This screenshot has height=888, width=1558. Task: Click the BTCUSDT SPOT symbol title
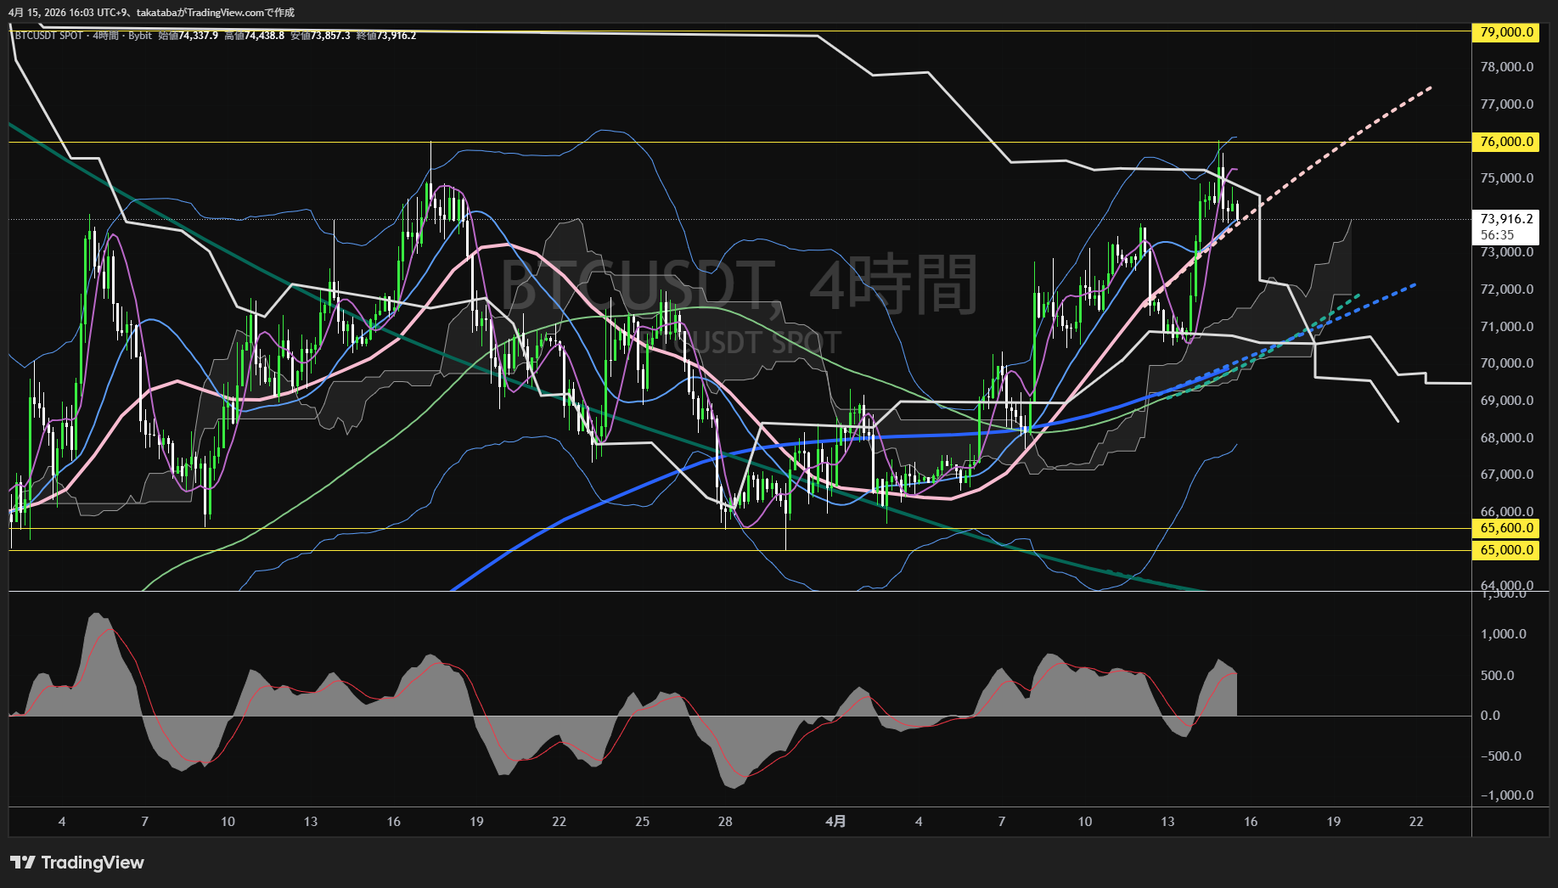[x=48, y=36]
